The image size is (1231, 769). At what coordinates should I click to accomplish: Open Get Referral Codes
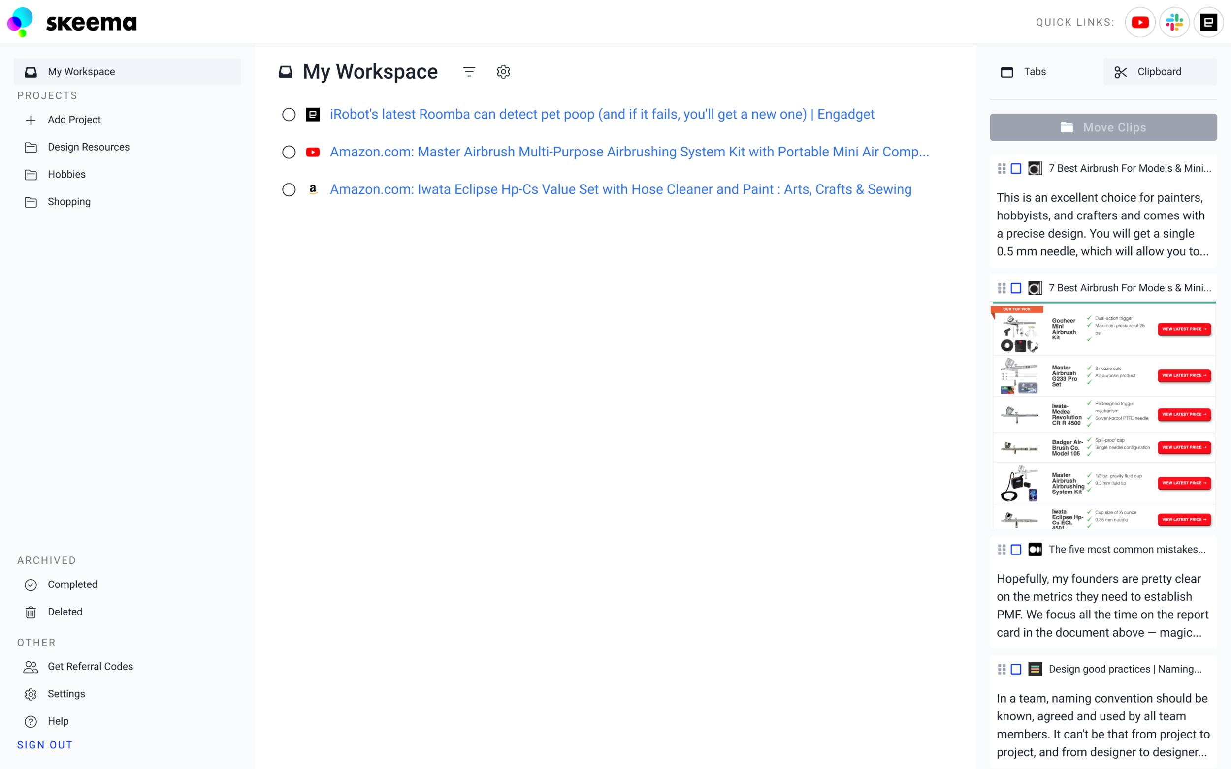click(127, 667)
